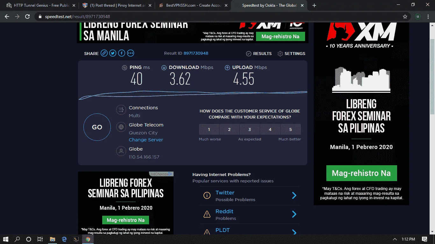Focus the address bar URL field

click(220, 17)
